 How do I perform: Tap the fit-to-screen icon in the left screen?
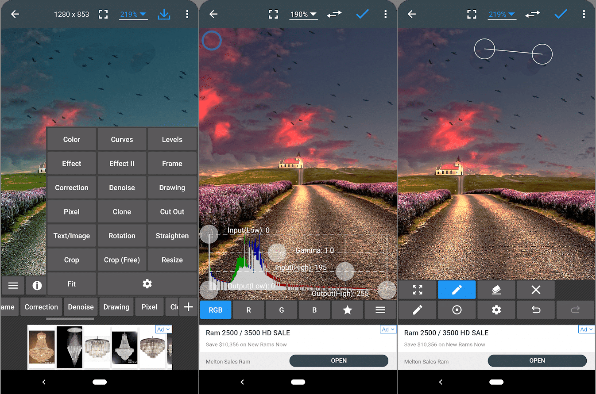(103, 14)
